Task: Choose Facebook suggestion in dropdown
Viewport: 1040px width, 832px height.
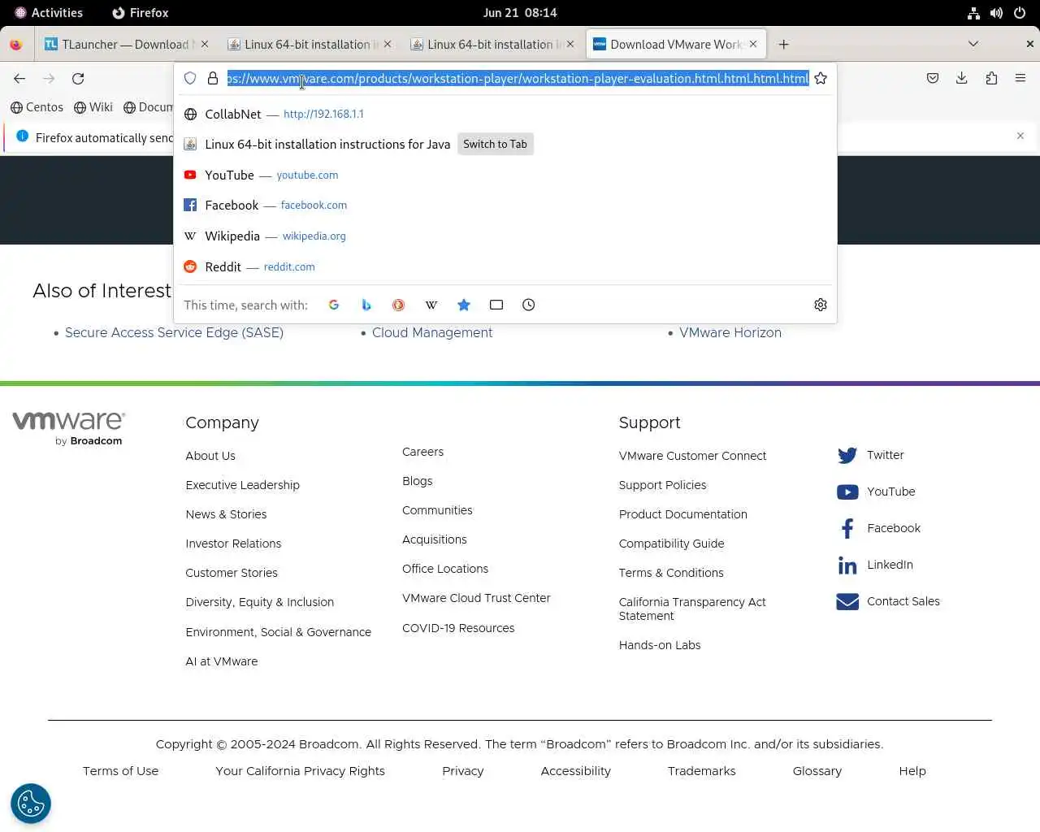Action: point(505,205)
